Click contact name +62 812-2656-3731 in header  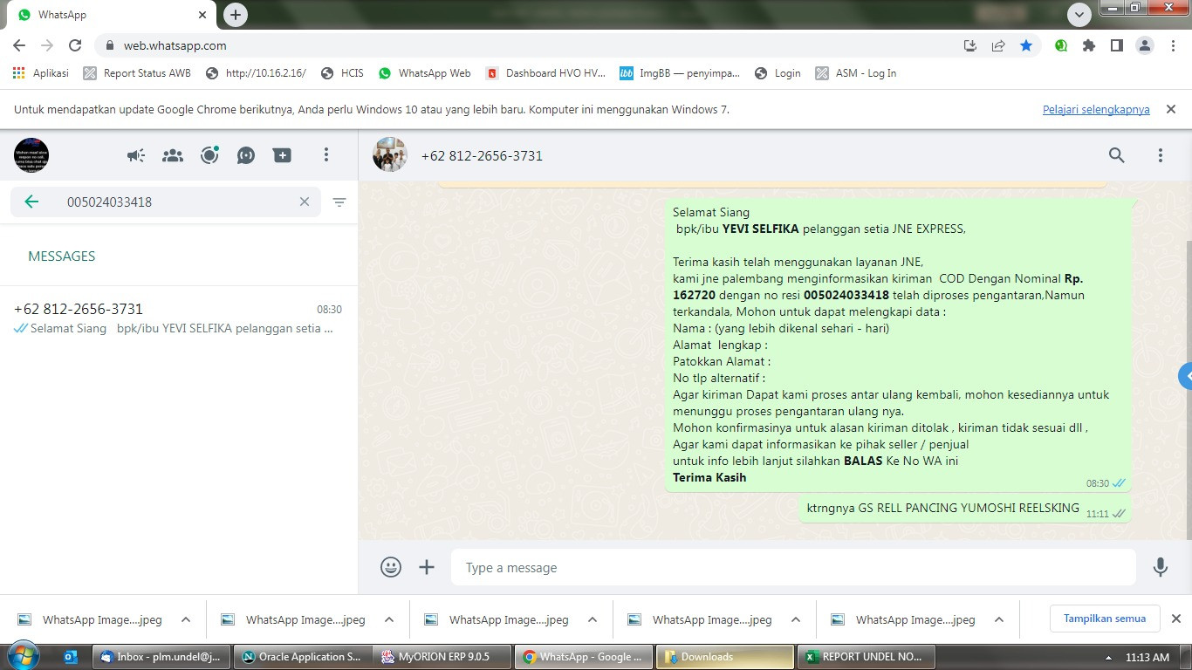click(482, 156)
